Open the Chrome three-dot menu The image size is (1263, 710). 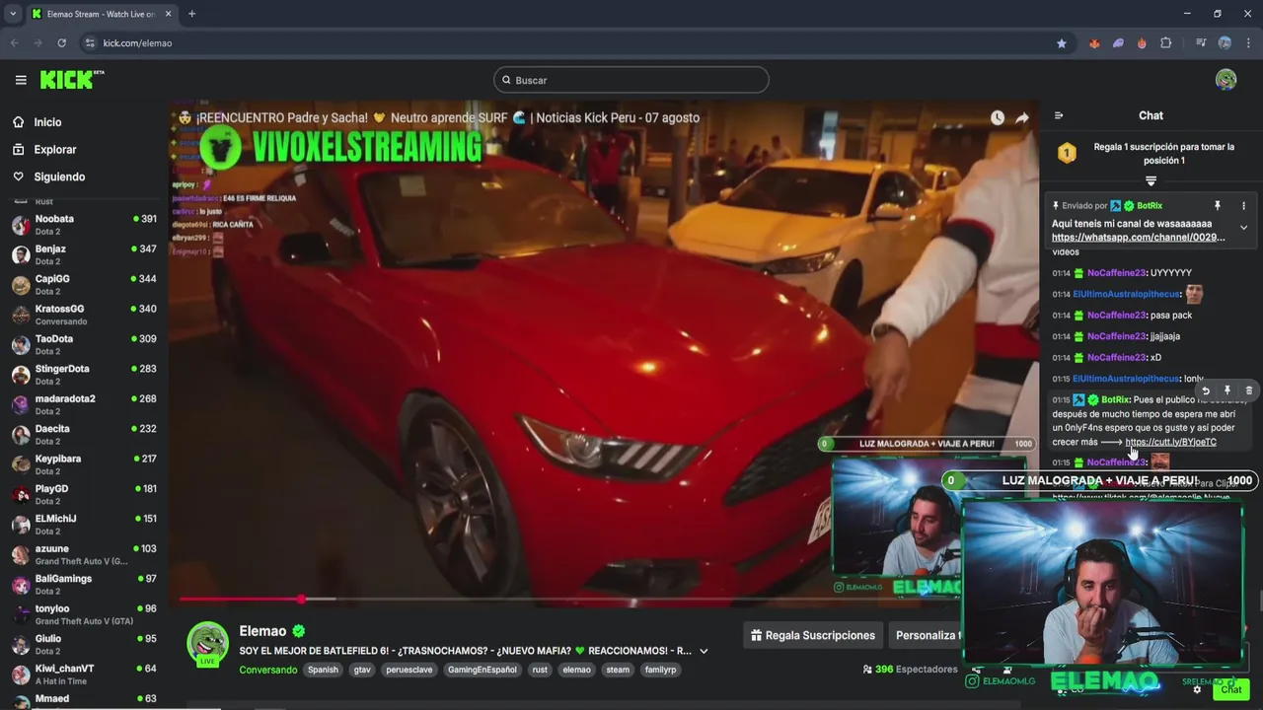pyautogui.click(x=1248, y=43)
